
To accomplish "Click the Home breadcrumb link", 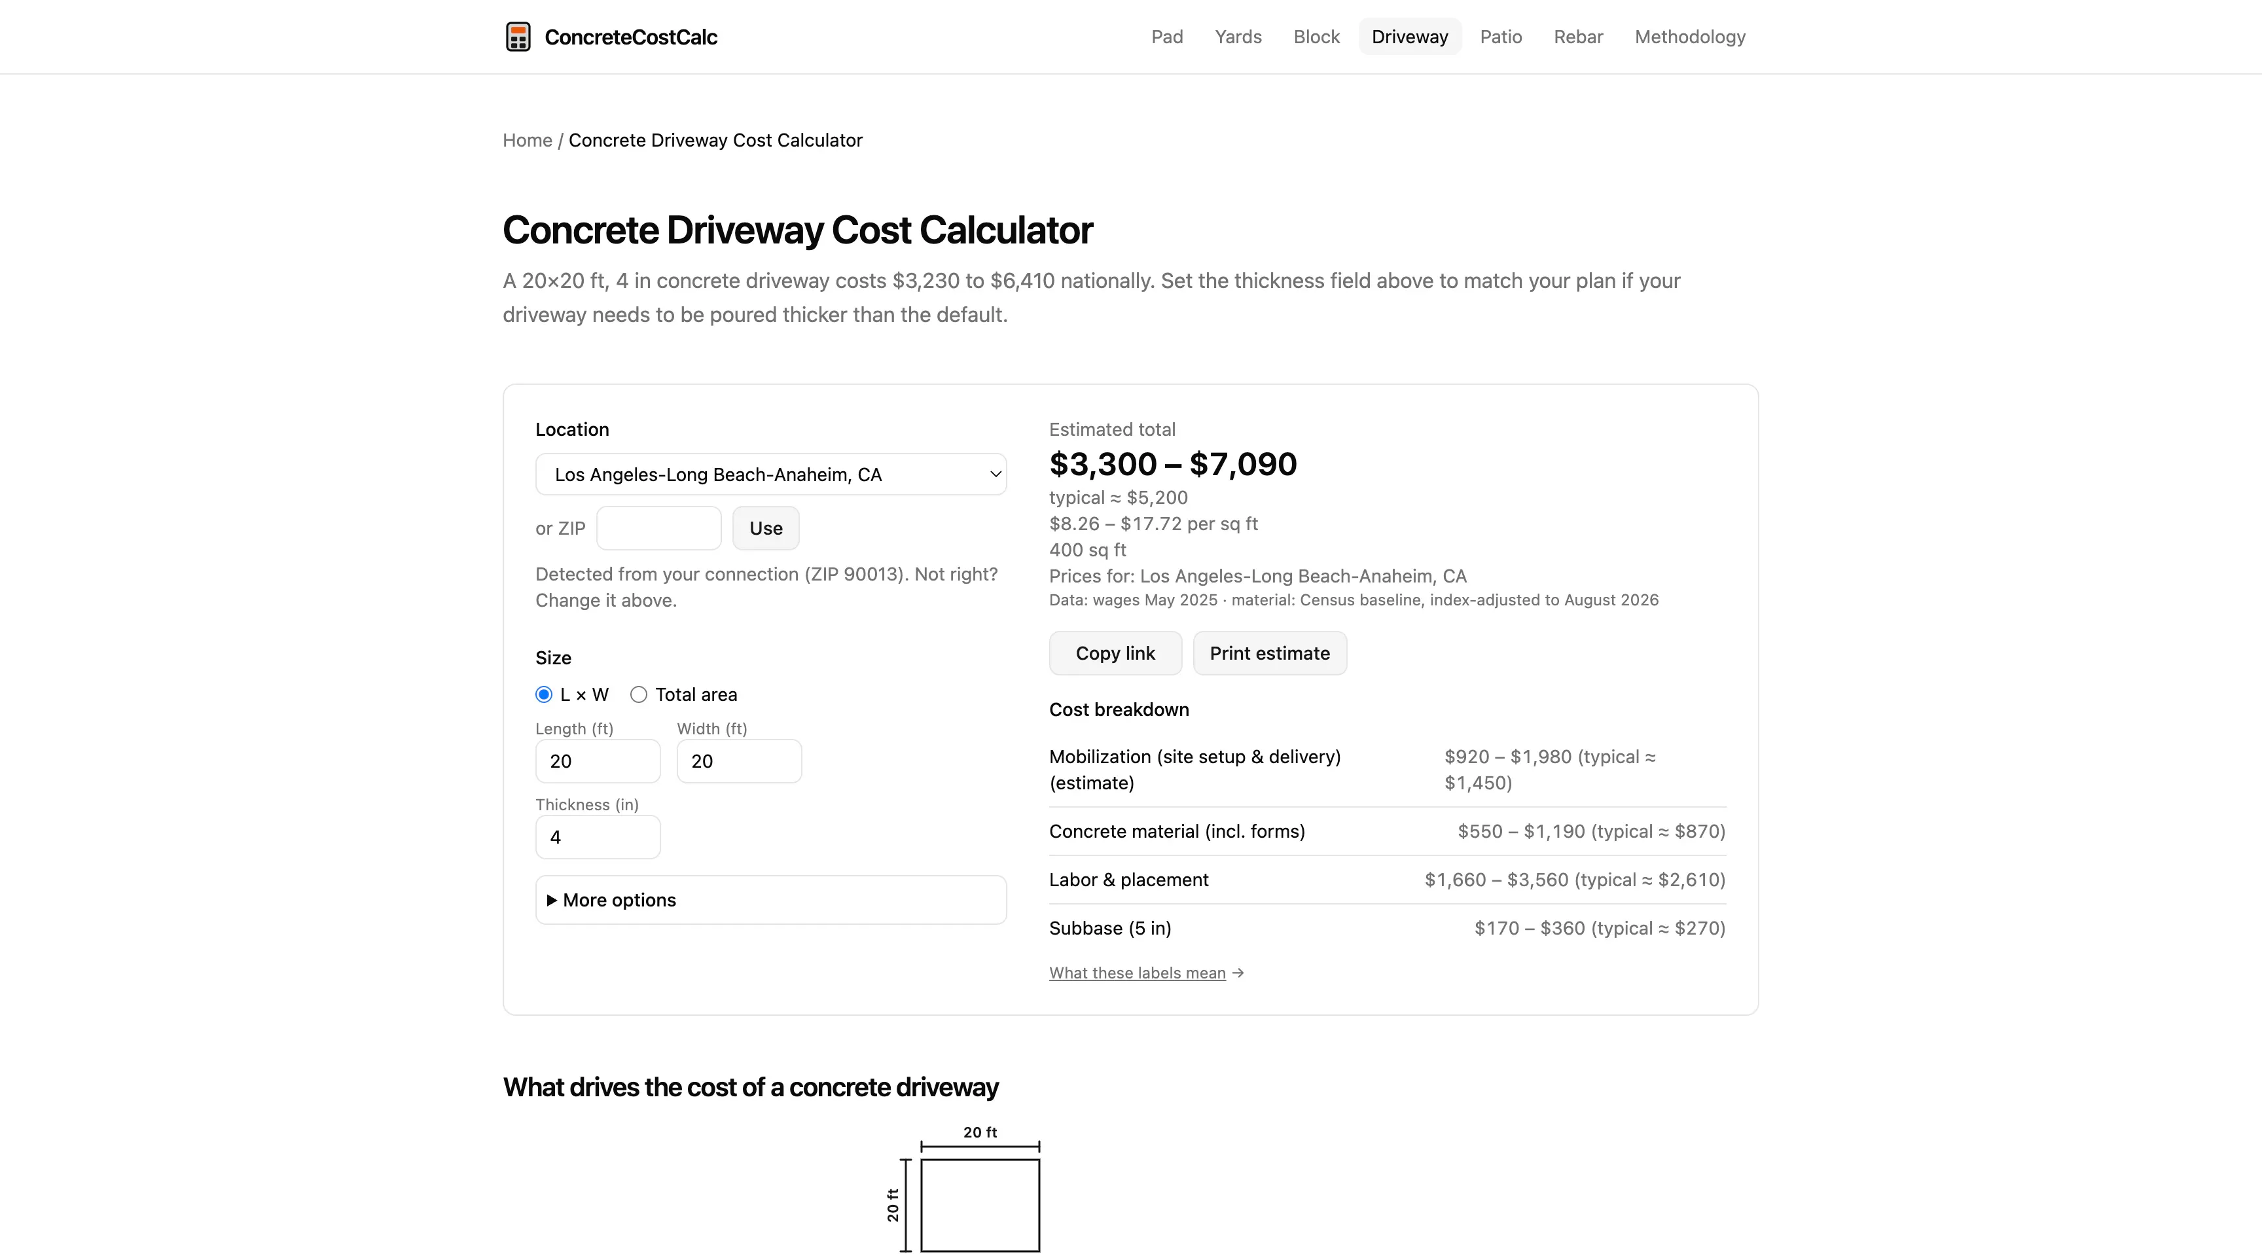I will tap(527, 141).
